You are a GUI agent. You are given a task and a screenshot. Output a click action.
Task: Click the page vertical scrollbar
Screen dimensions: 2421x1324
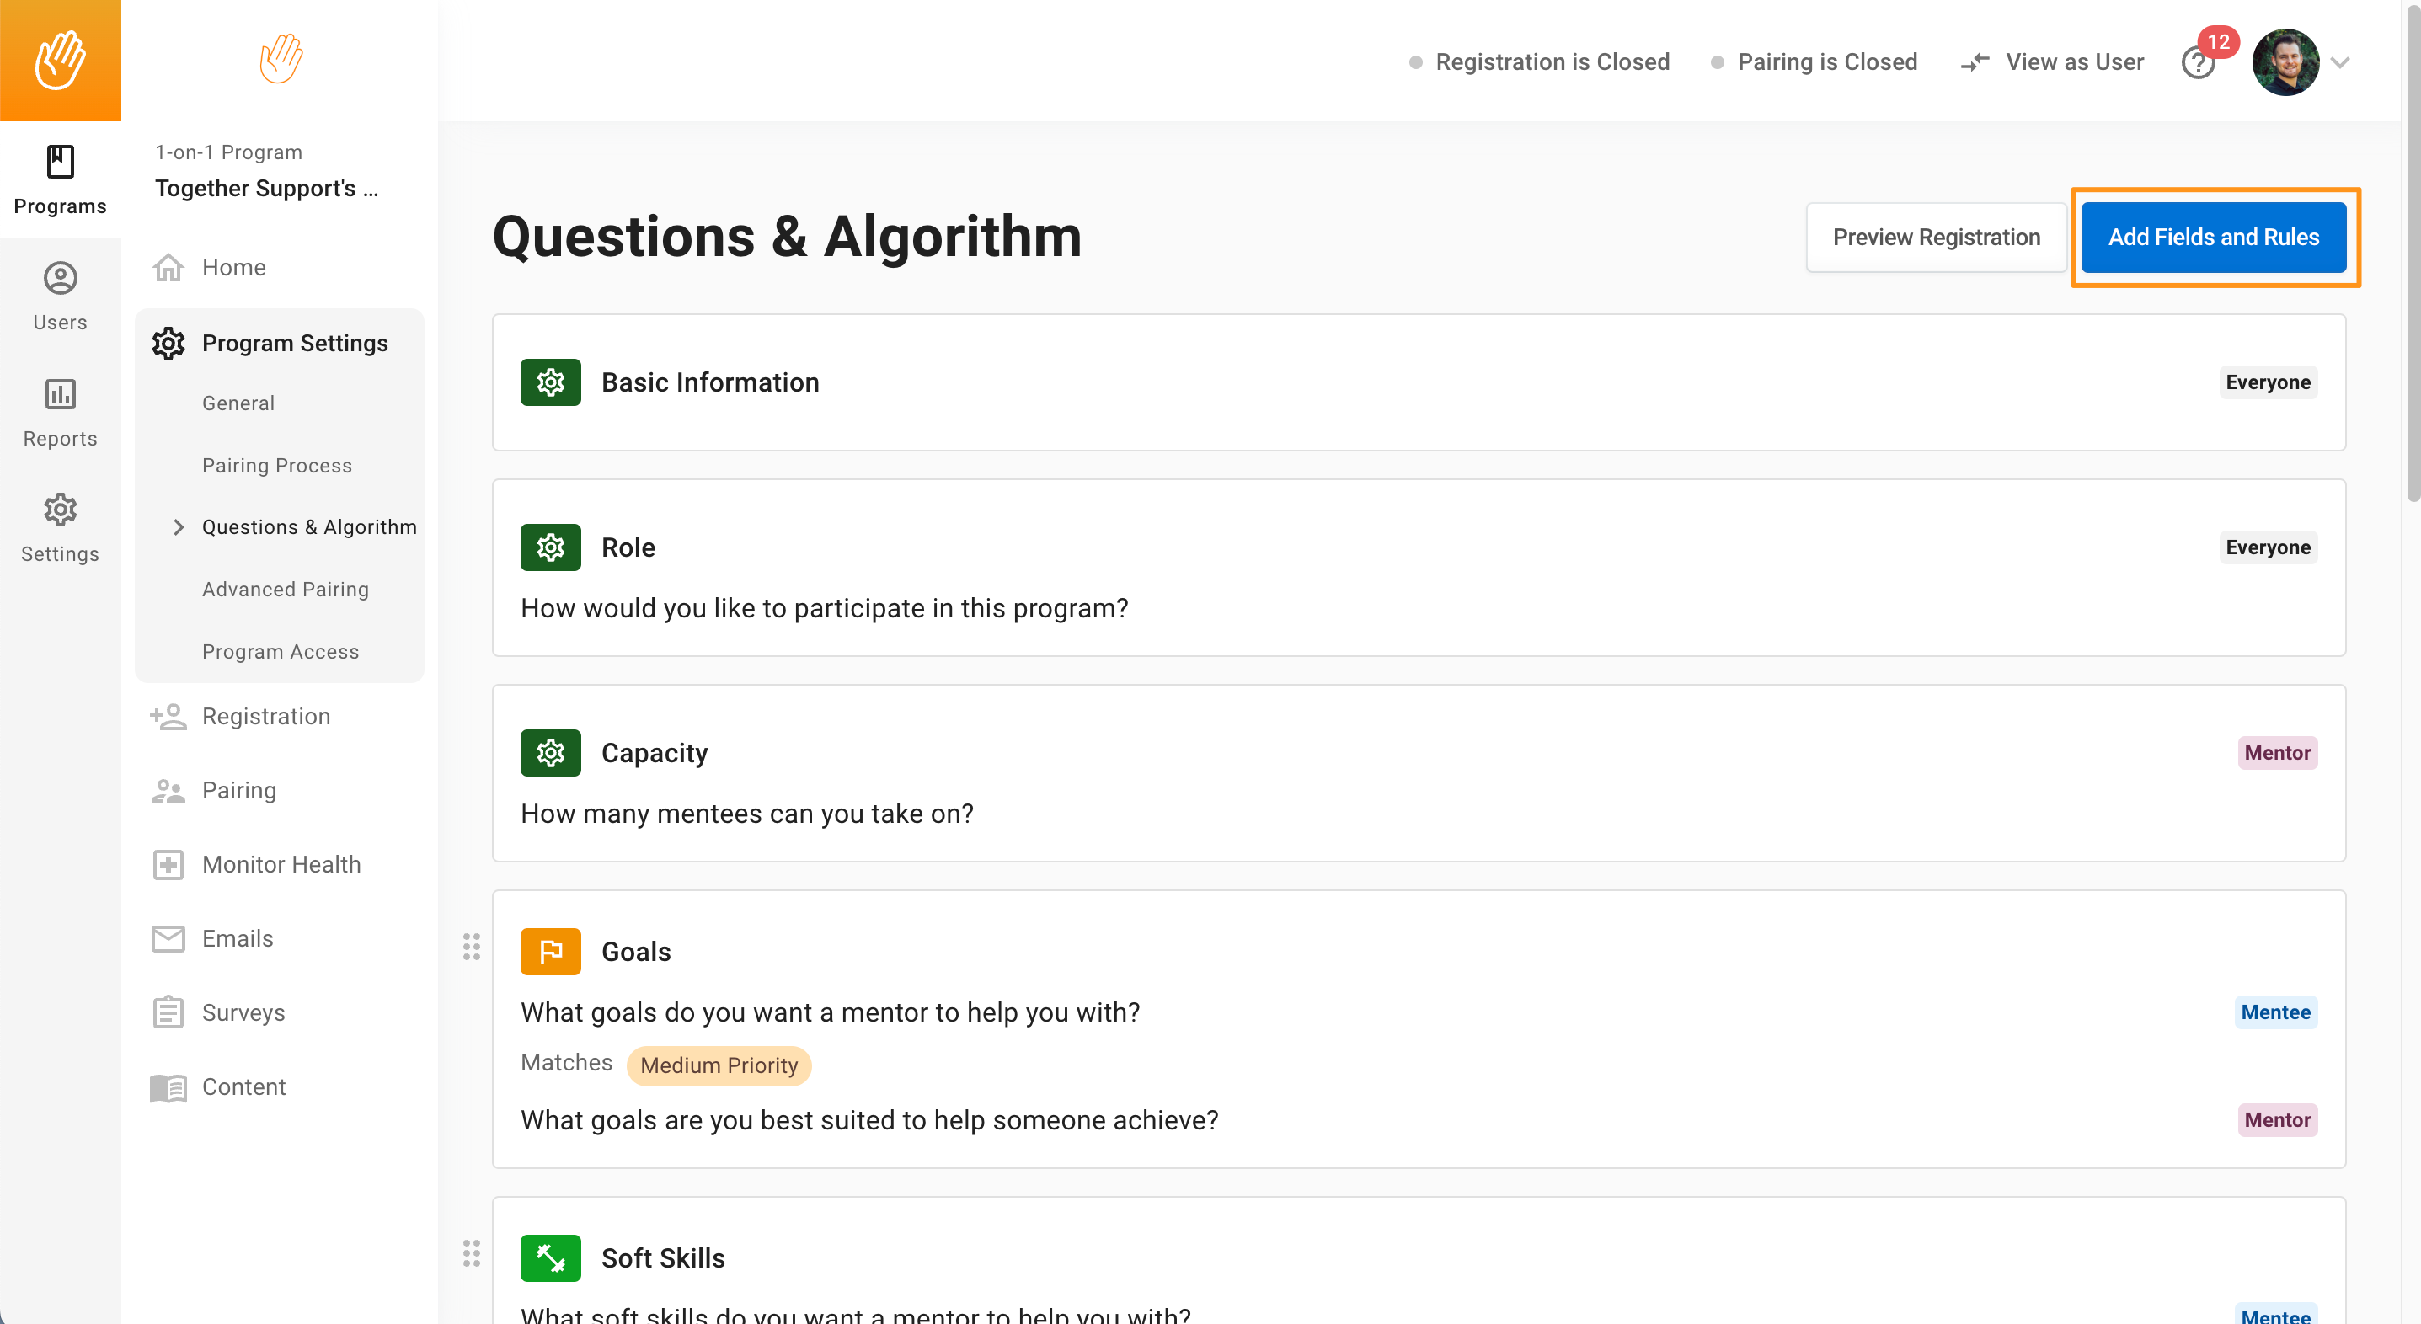[x=2413, y=254]
